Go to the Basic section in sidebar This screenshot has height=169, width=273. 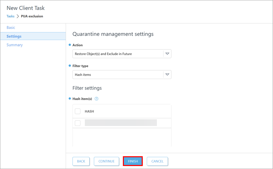pos(11,28)
